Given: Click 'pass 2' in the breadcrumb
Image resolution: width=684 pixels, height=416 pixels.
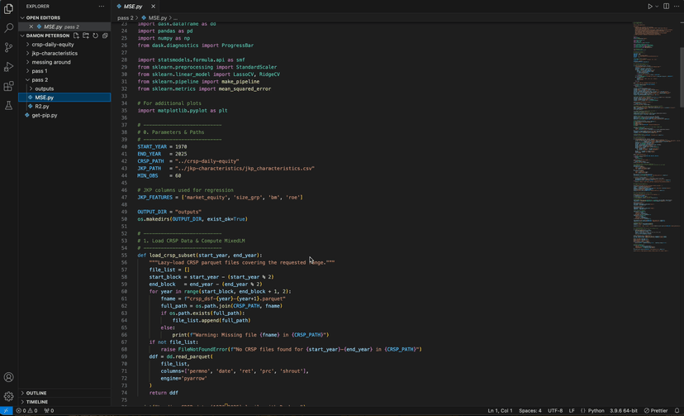Looking at the screenshot, I should [x=126, y=18].
